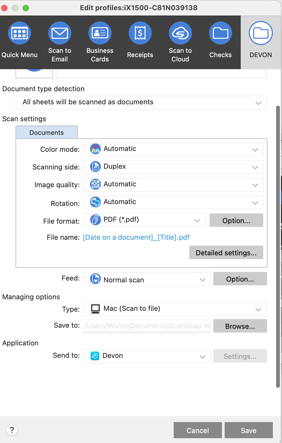Choose the Business Cards profile icon
The width and height of the screenshot is (282, 443).
point(100,33)
